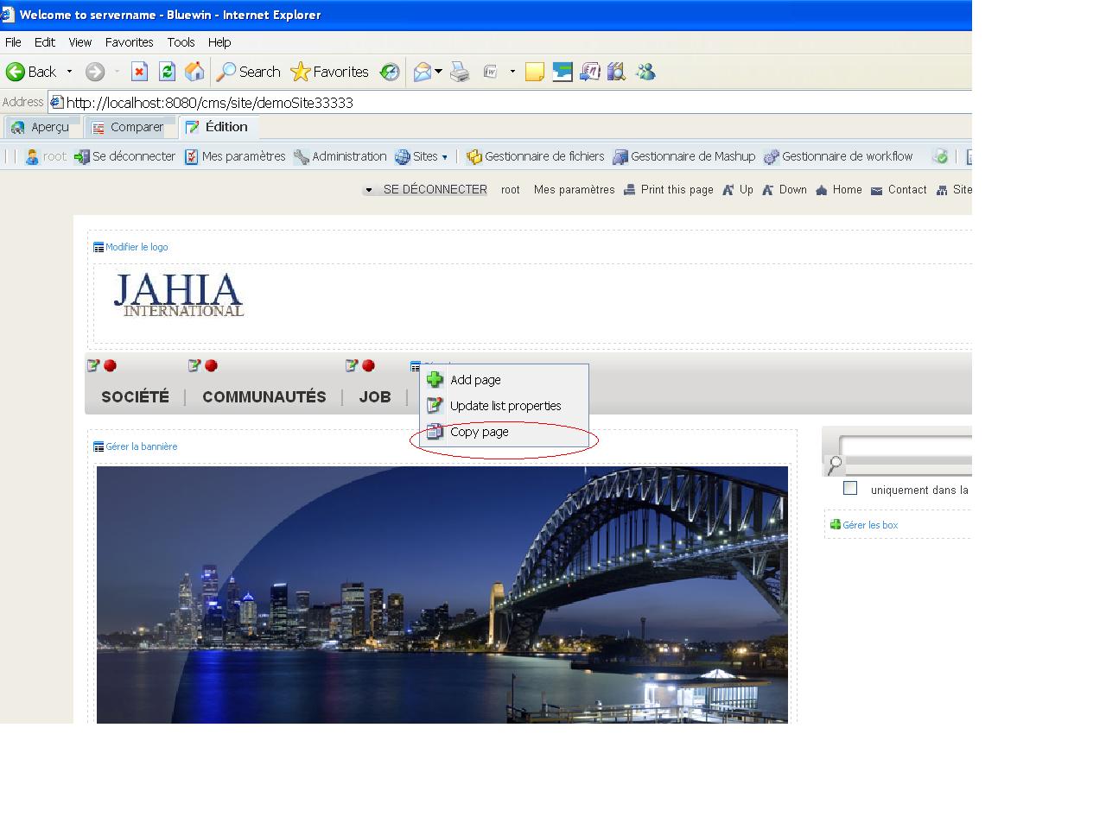Screen dimensions: 1106x829
Task: Open the SOCIÉTÉ navigation item
Action: (x=136, y=397)
